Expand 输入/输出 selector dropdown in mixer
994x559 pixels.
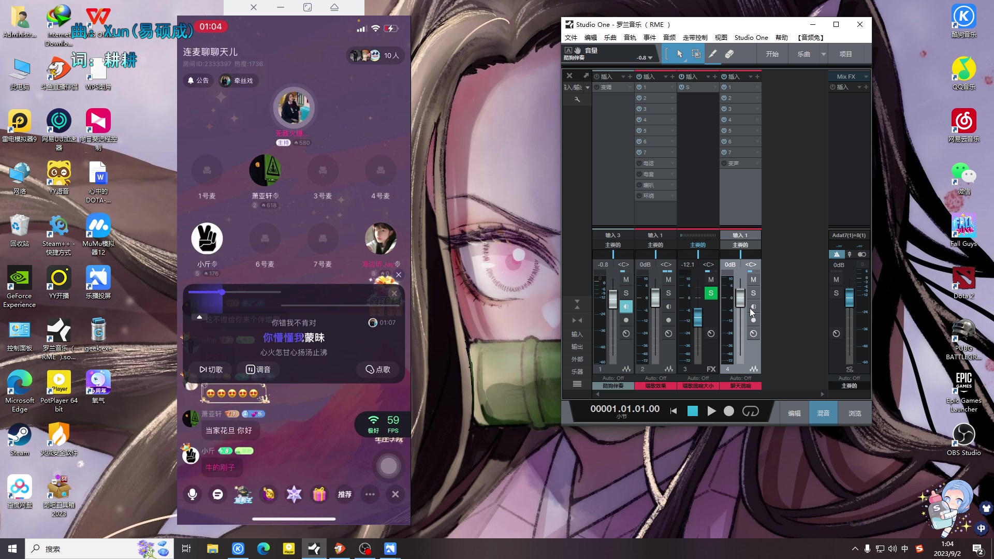(588, 87)
